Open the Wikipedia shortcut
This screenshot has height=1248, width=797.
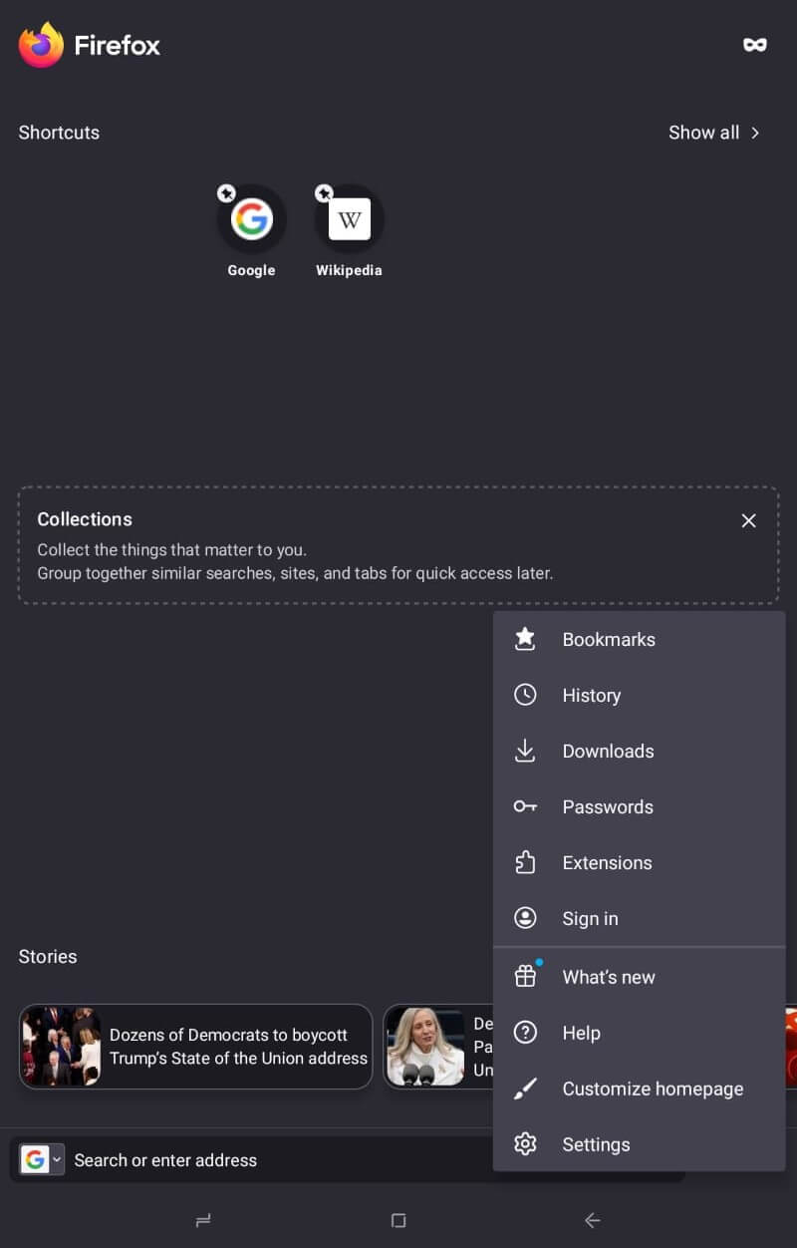pyautogui.click(x=349, y=219)
